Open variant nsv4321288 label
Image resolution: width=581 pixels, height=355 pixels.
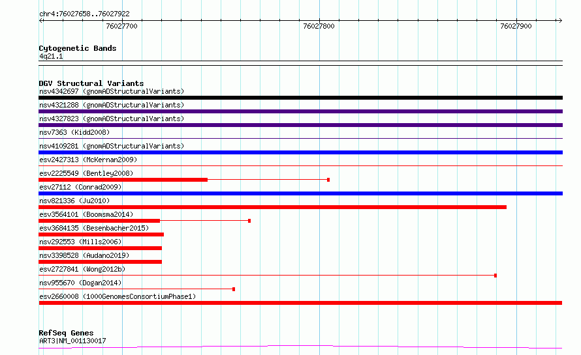112,105
